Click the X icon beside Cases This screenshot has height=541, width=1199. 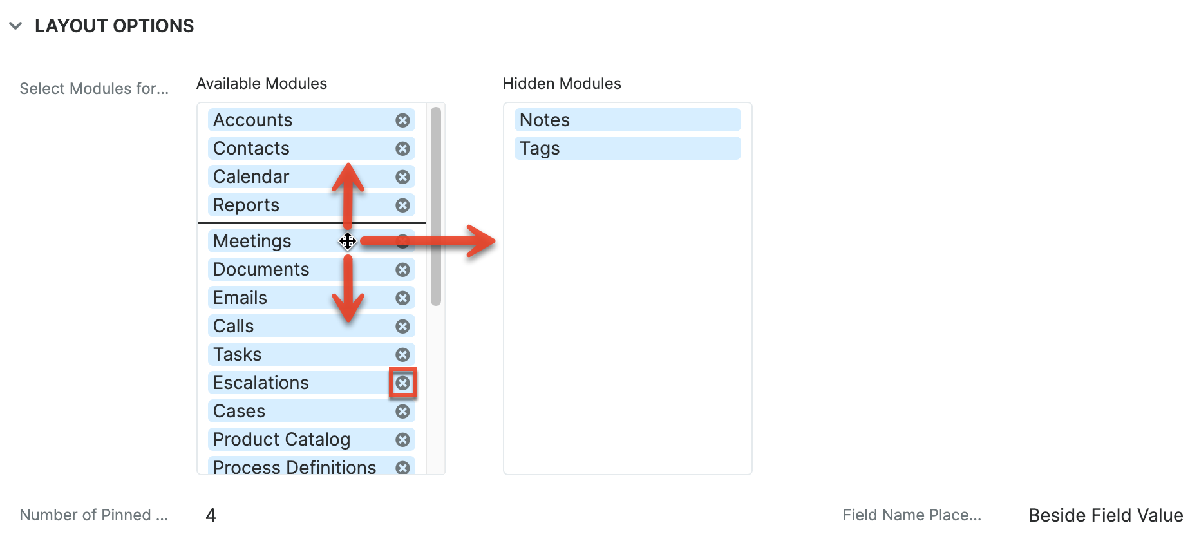(402, 412)
